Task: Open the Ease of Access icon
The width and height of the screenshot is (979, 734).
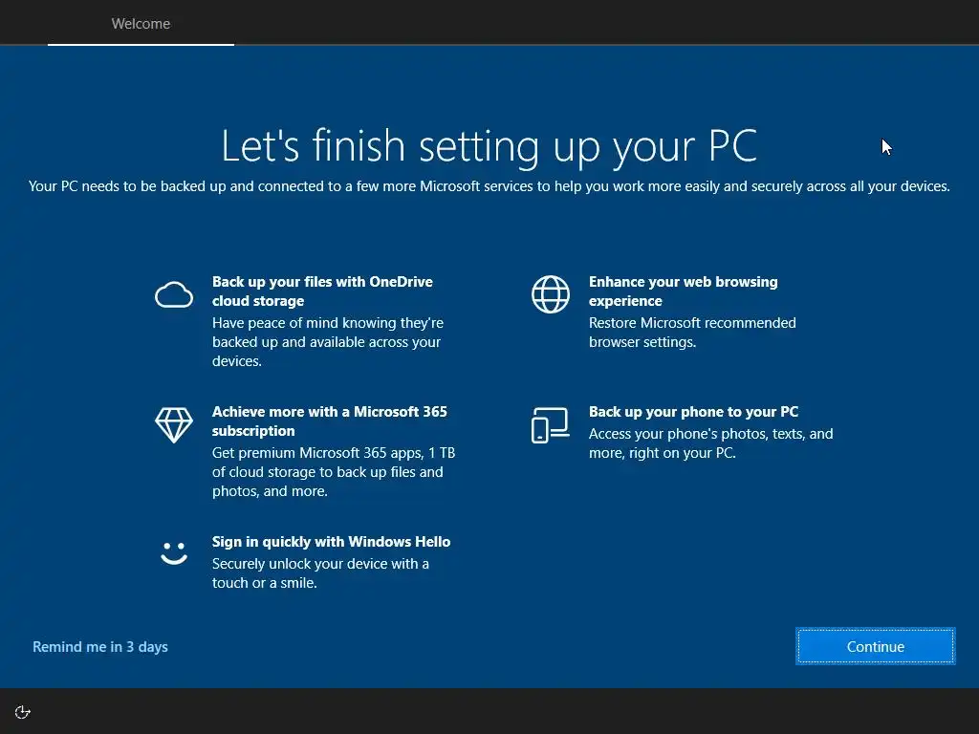Action: click(23, 712)
